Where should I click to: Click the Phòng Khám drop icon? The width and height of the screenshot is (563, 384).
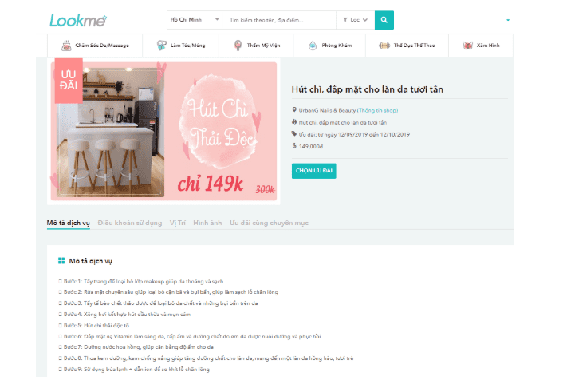pos(313,46)
